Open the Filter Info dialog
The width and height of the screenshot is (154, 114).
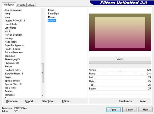coord(48,101)
